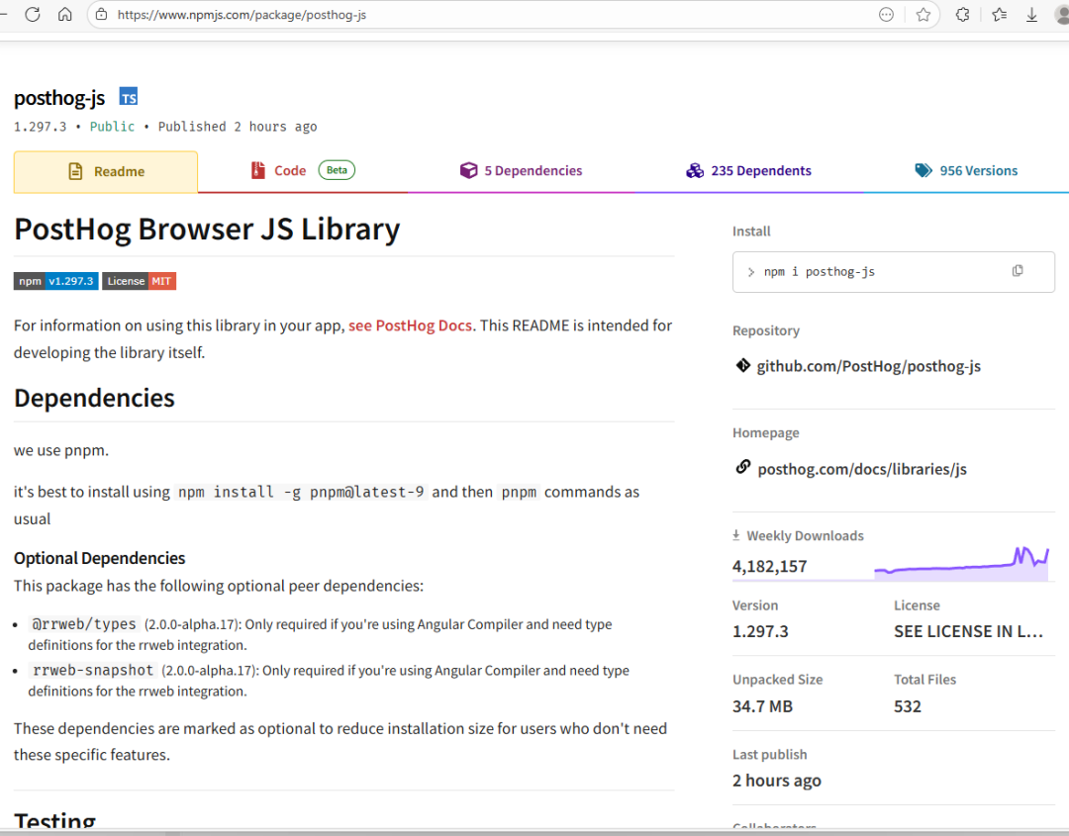Click the 2 hours ago last publish value
This screenshot has height=836, width=1069.
pyautogui.click(x=777, y=781)
